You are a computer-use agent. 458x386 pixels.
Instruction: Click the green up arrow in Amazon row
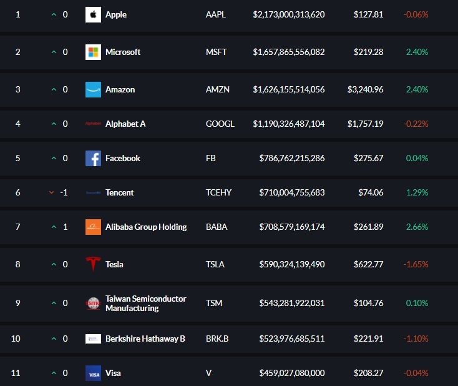click(x=54, y=89)
